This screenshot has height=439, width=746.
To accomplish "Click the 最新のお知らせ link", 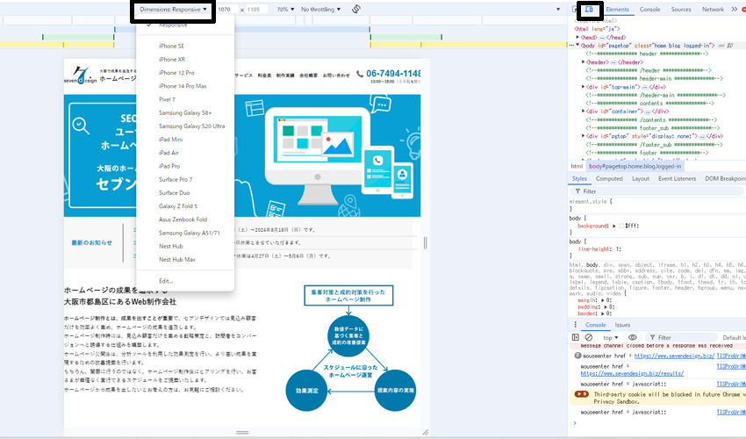I will coord(92,242).
